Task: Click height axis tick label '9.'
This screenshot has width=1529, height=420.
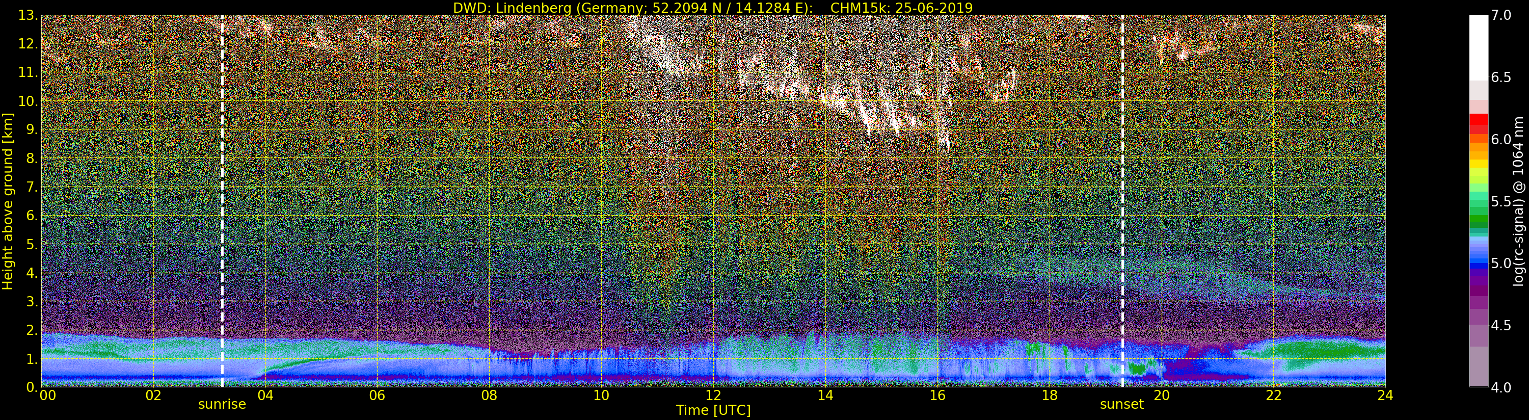Action: (32, 130)
